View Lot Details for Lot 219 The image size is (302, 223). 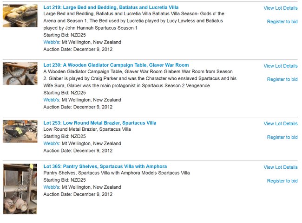281,8
